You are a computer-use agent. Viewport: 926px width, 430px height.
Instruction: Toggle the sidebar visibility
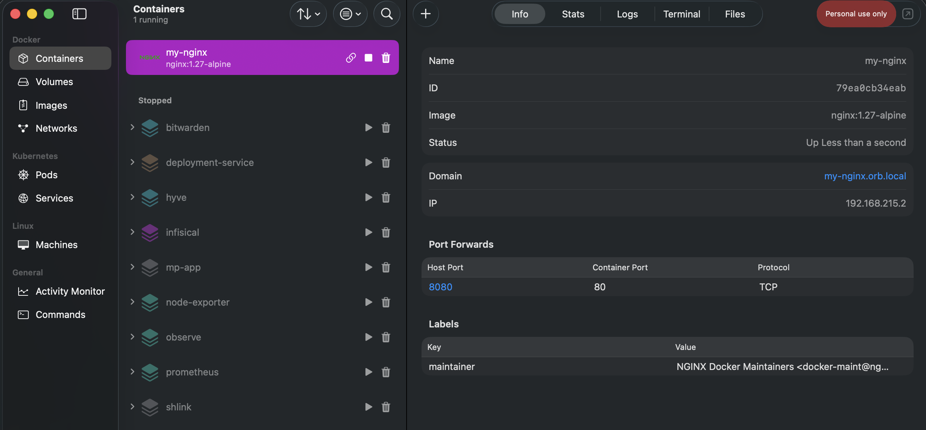[79, 14]
